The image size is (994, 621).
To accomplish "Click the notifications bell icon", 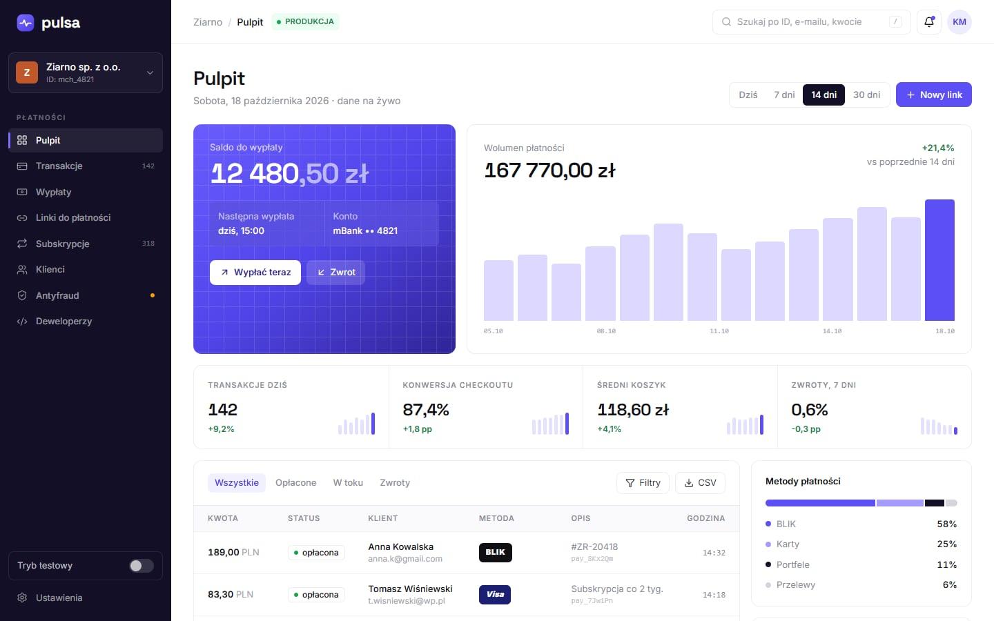I will [x=929, y=22].
